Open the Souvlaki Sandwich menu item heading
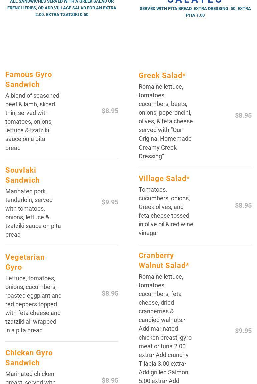The width and height of the screenshot is (257, 384). click(22, 175)
